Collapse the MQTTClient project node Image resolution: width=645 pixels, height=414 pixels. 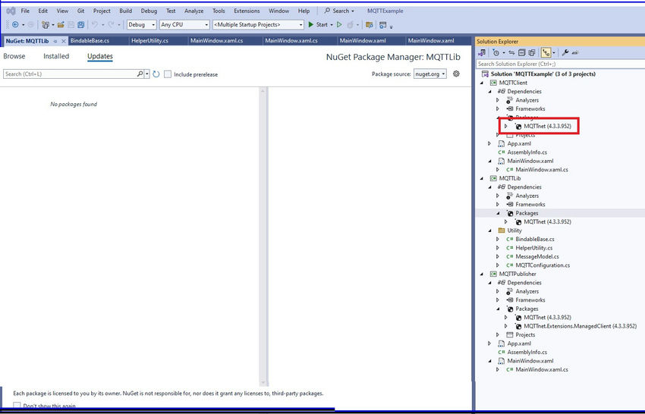click(x=482, y=83)
